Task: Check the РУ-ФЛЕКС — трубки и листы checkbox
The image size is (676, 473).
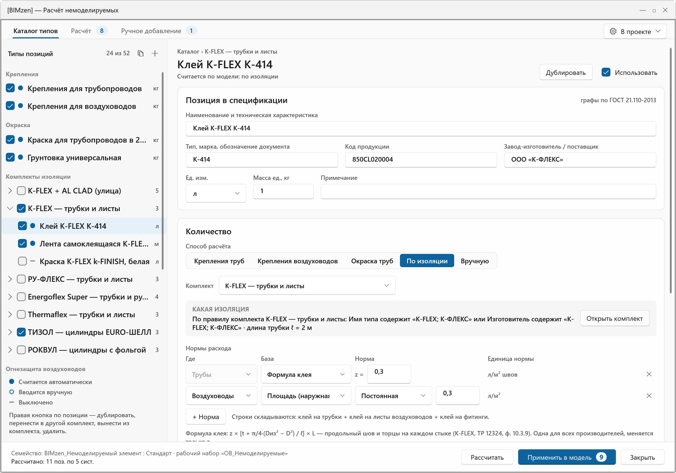Action: (21, 279)
